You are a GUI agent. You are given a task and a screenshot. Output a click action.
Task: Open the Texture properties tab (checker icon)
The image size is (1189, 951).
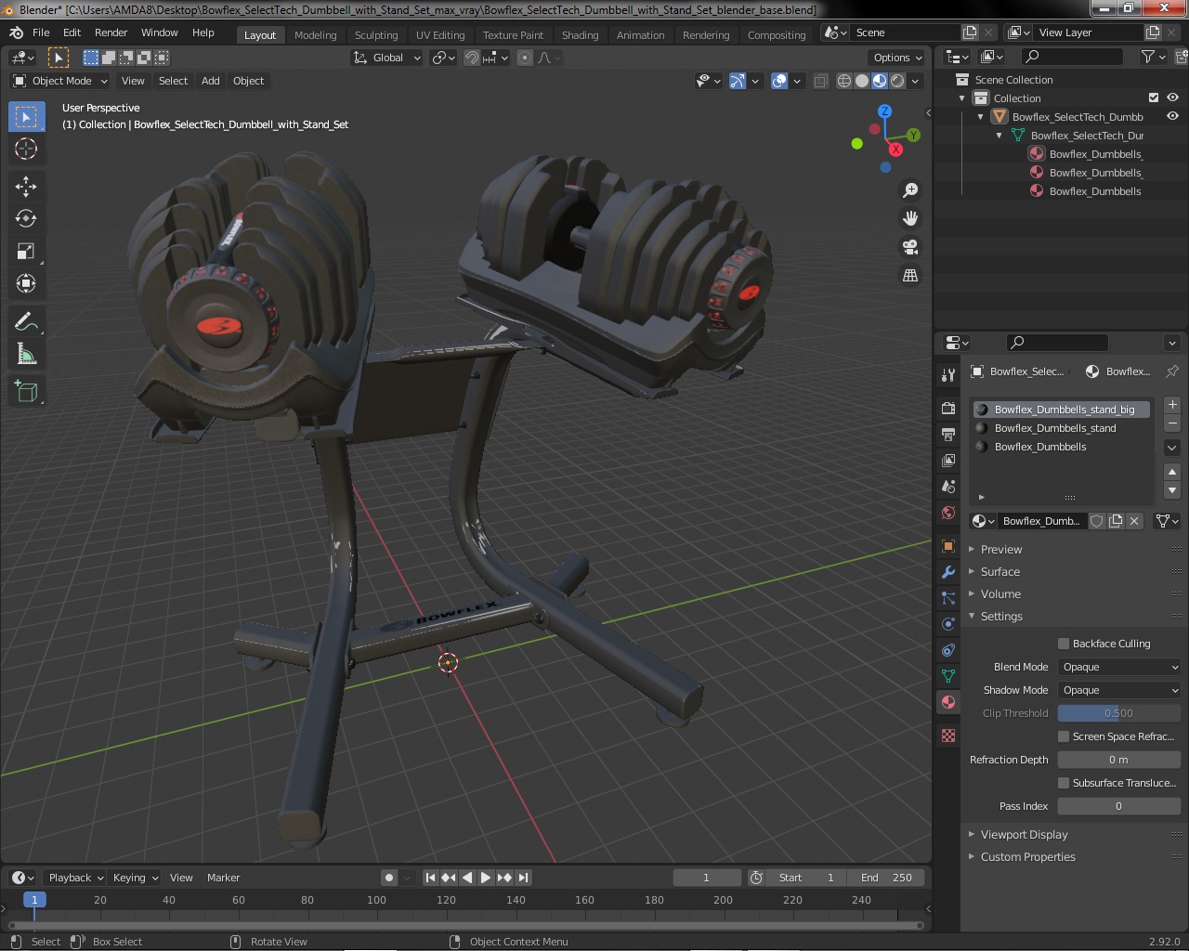[x=948, y=736]
